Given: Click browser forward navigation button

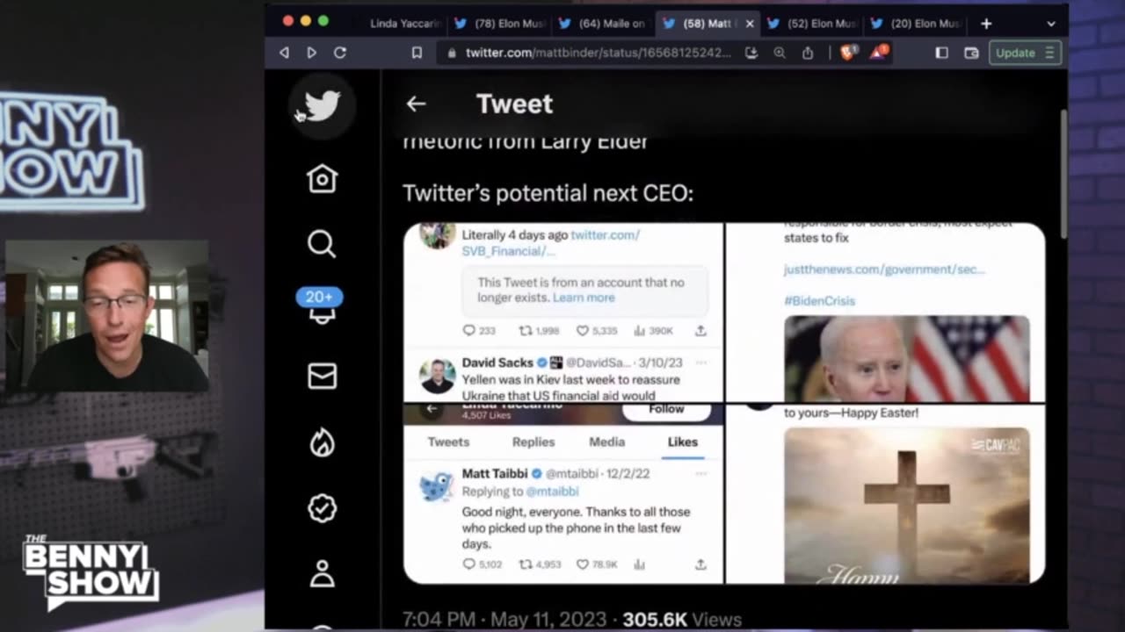Looking at the screenshot, I should [x=311, y=53].
